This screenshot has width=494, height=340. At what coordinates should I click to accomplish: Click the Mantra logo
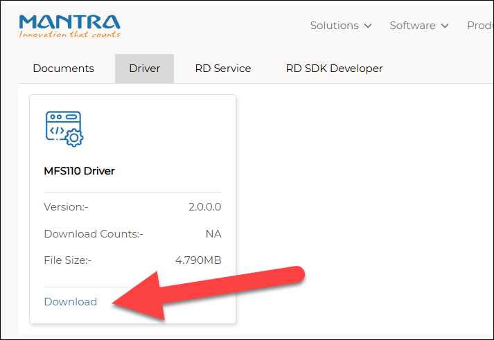point(69,26)
